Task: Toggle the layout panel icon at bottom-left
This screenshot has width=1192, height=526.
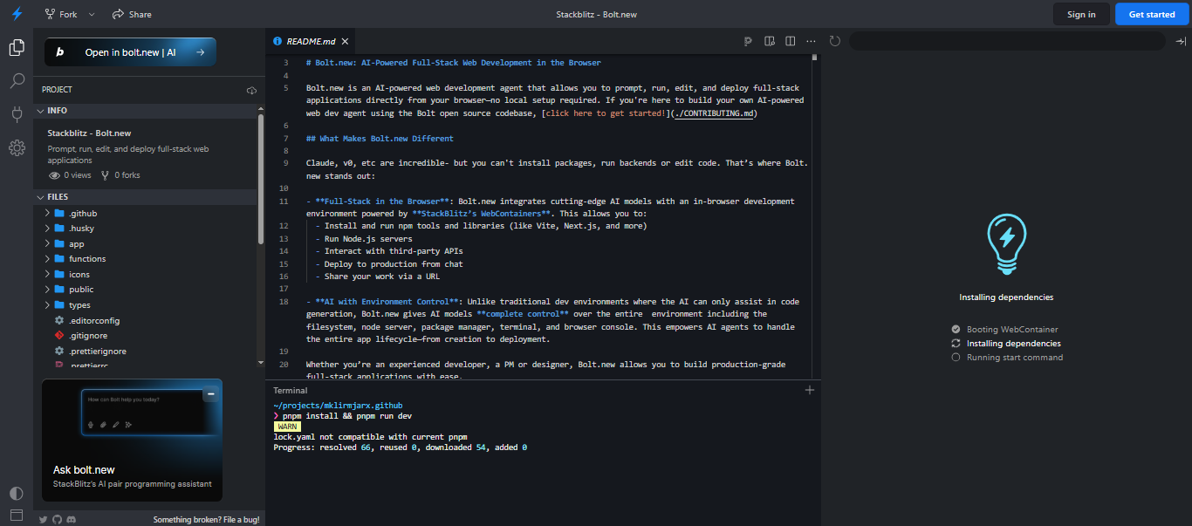Action: [x=16, y=515]
